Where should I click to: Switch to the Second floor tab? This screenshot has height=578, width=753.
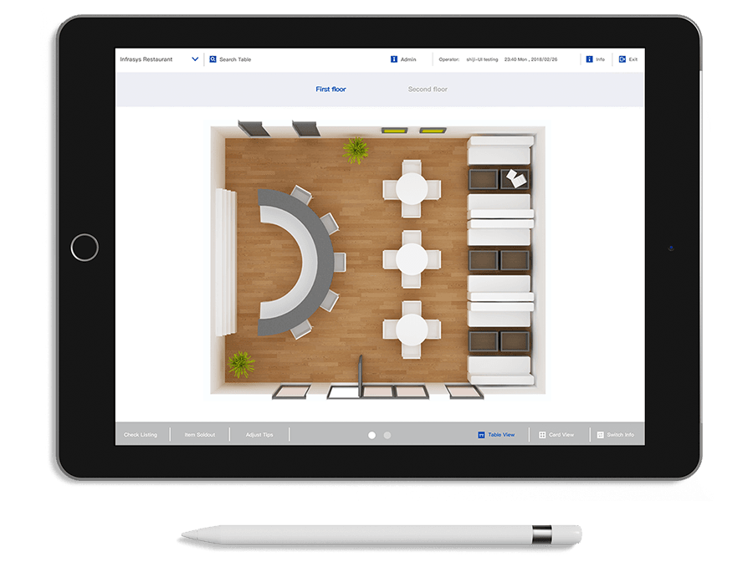tap(428, 90)
